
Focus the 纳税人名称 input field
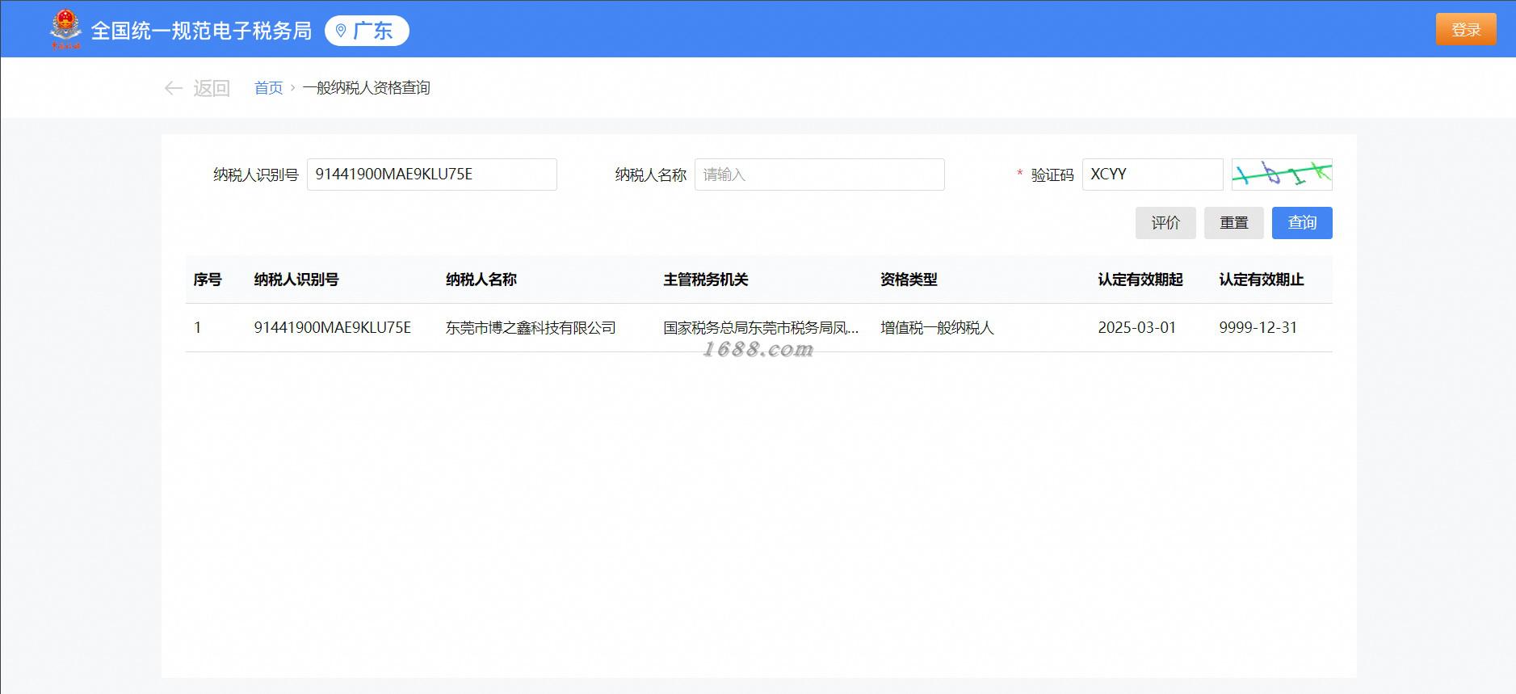(x=820, y=175)
